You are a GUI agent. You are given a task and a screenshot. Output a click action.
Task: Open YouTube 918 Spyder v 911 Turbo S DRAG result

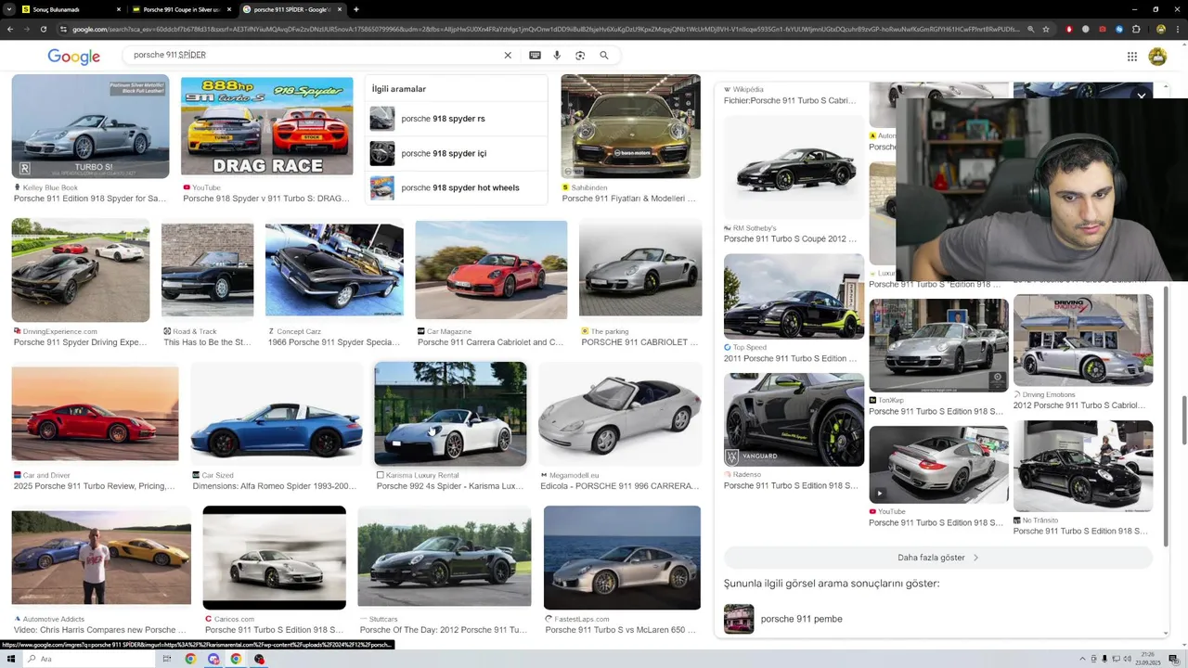(x=266, y=199)
